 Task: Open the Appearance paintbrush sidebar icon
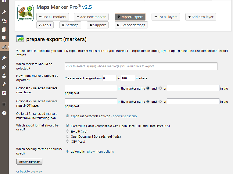[4, 58]
